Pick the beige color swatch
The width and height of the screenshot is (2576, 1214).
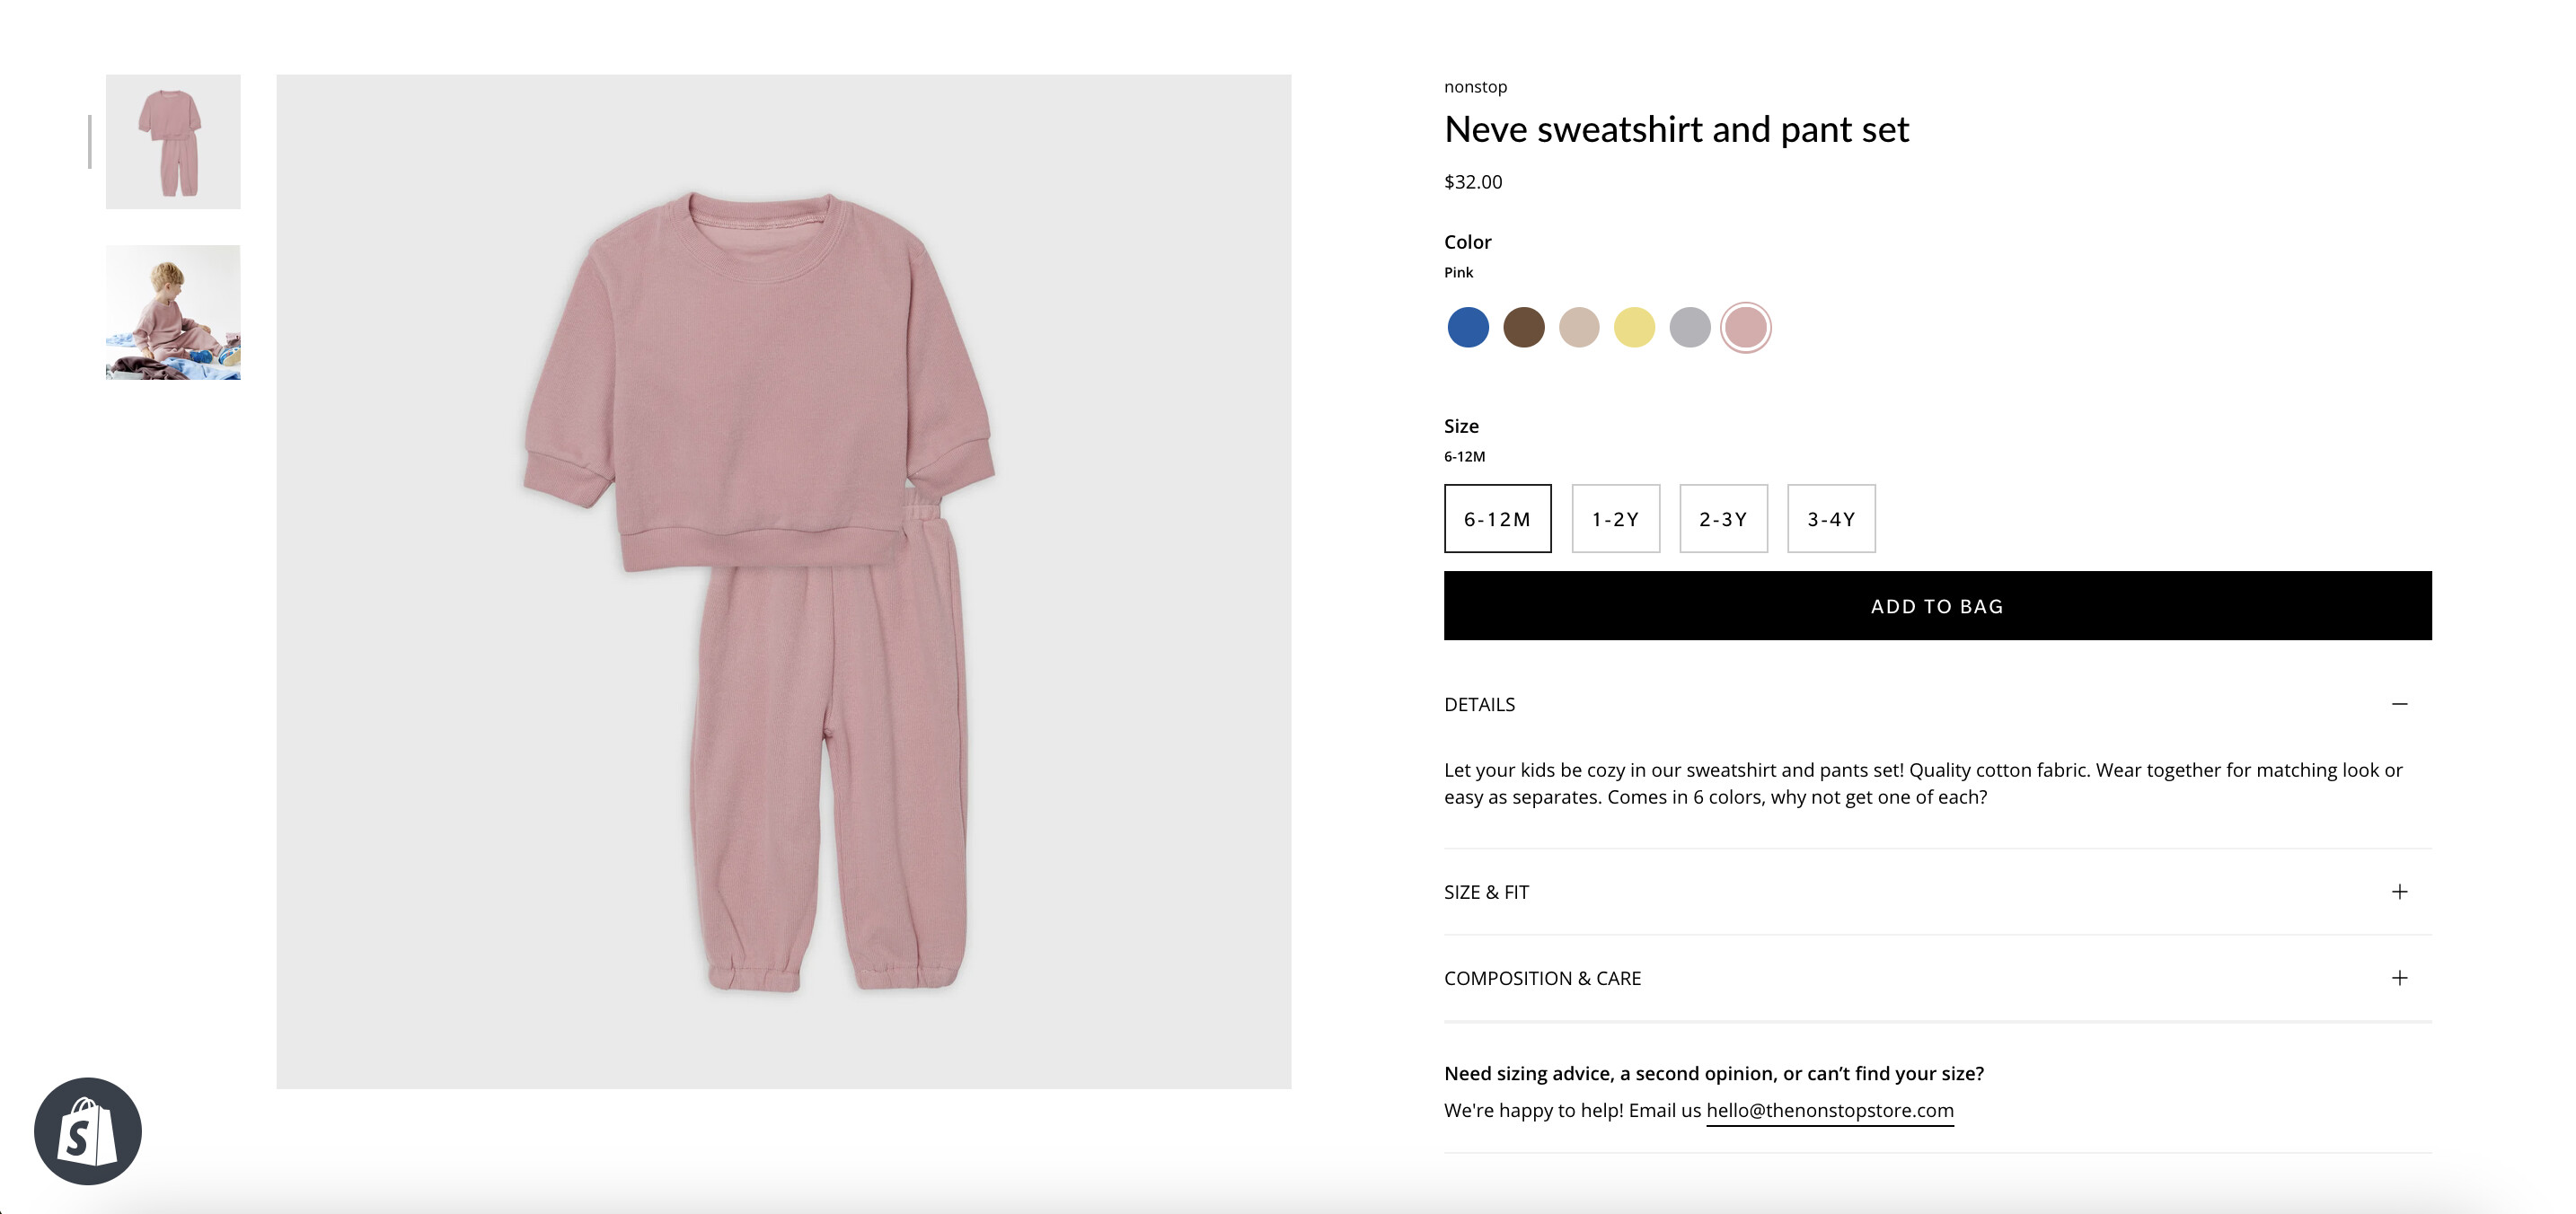click(x=1579, y=327)
